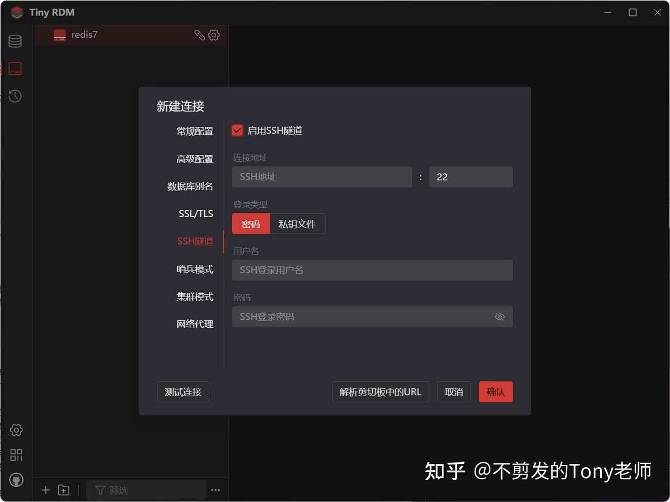670x502 pixels.
Task: Select the database browser icon in sidebar
Action: pyautogui.click(x=14, y=41)
